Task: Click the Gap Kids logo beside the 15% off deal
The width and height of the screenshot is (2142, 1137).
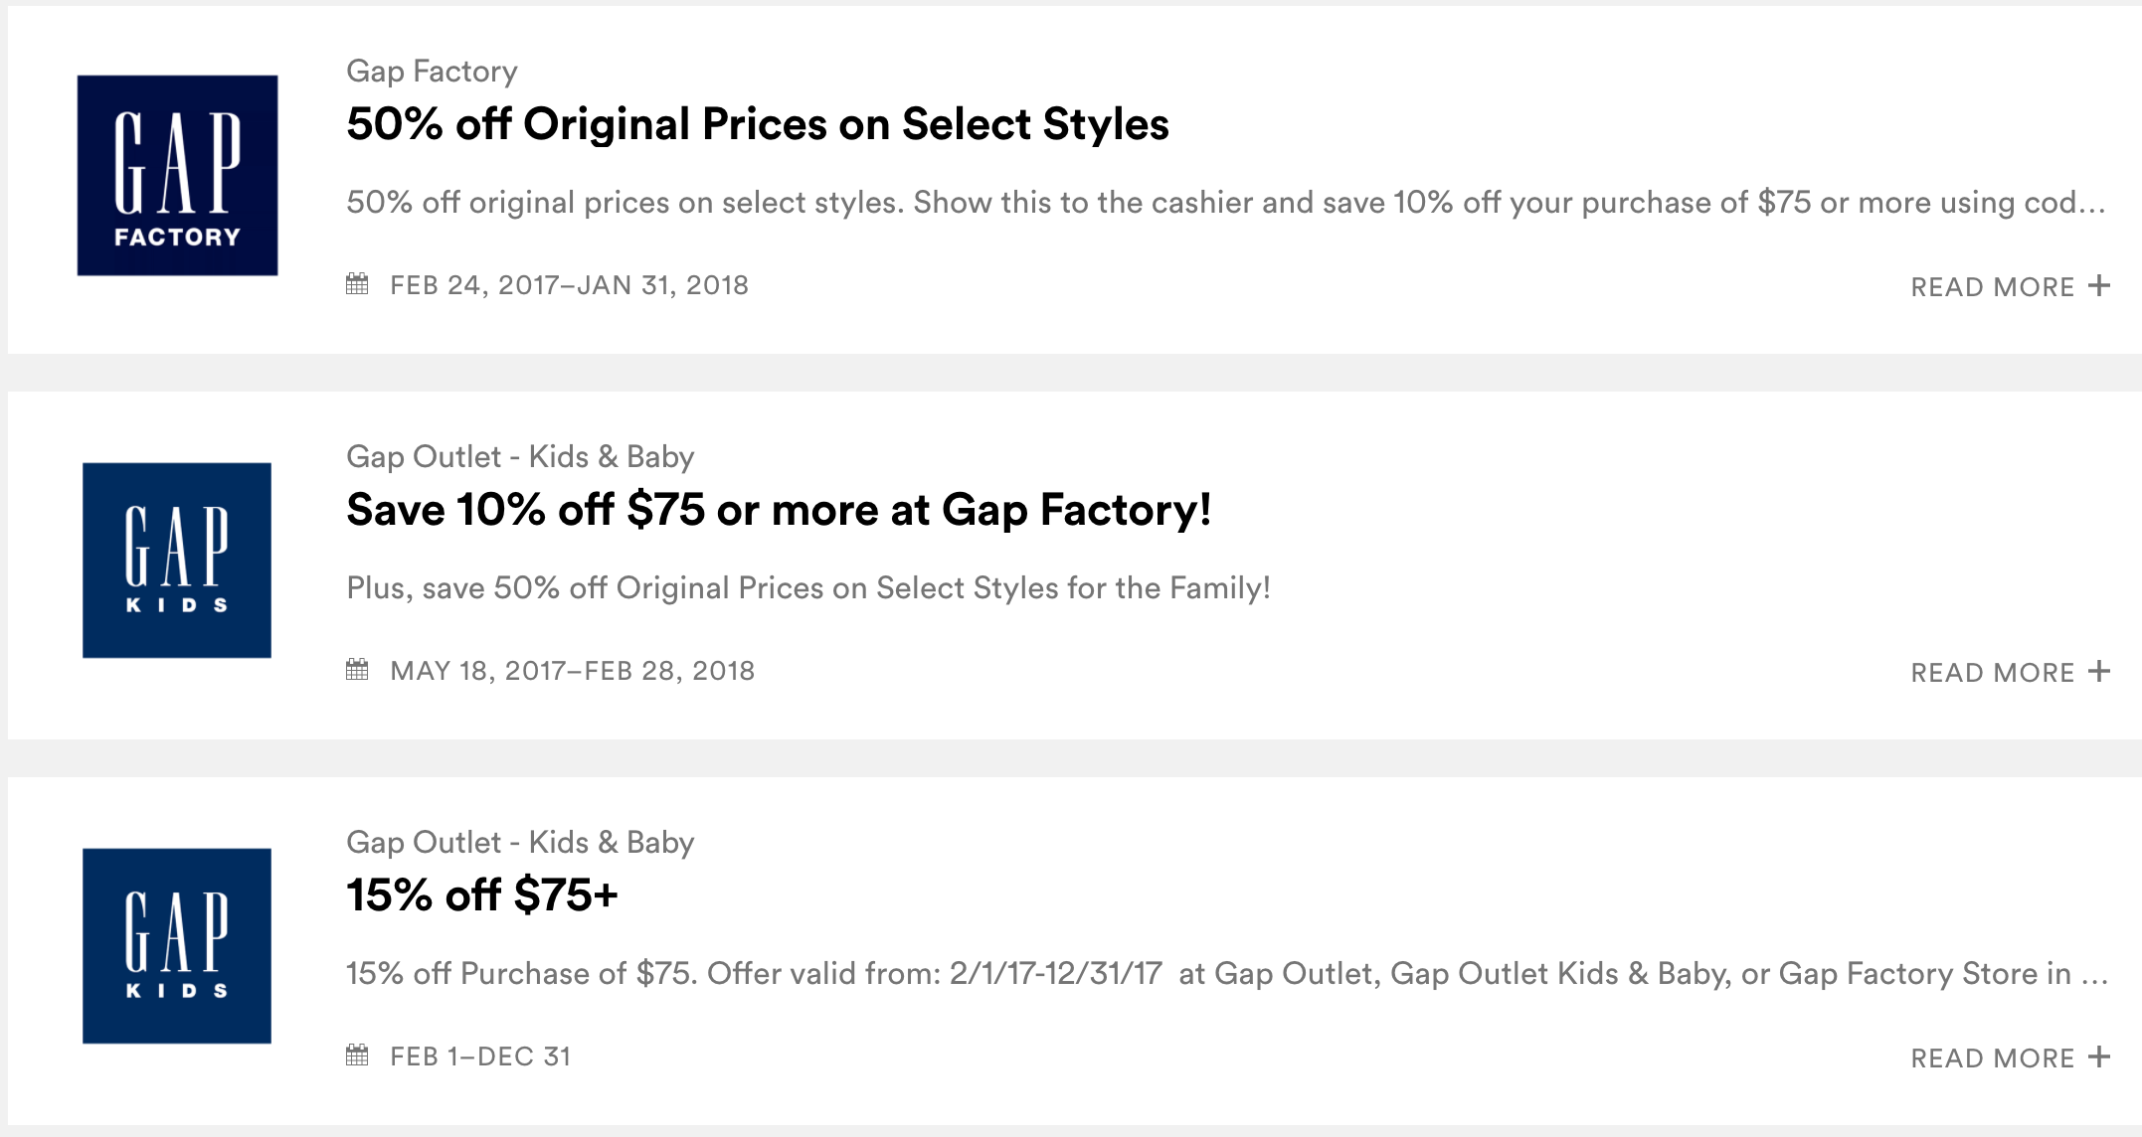Action: (177, 945)
